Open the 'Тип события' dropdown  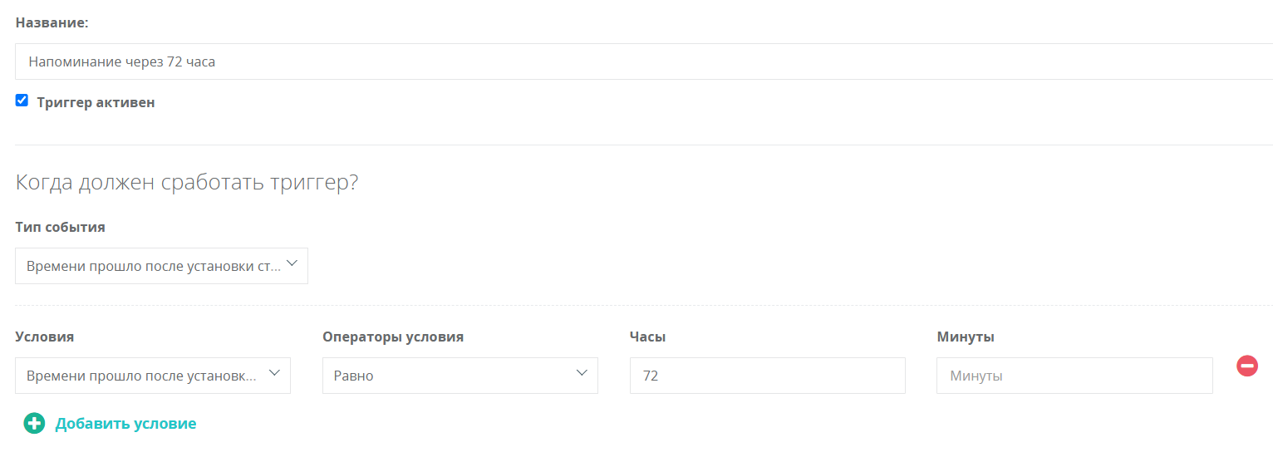click(x=161, y=266)
